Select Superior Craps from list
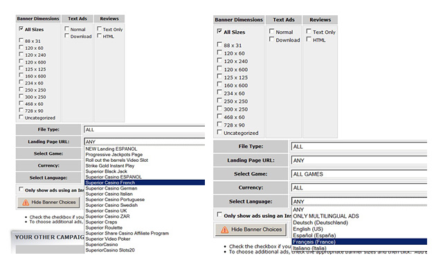The image size is (443, 260). click(145, 222)
